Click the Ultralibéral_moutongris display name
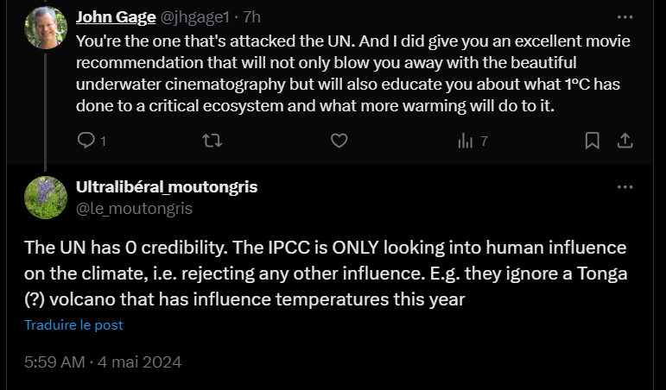 click(x=167, y=187)
